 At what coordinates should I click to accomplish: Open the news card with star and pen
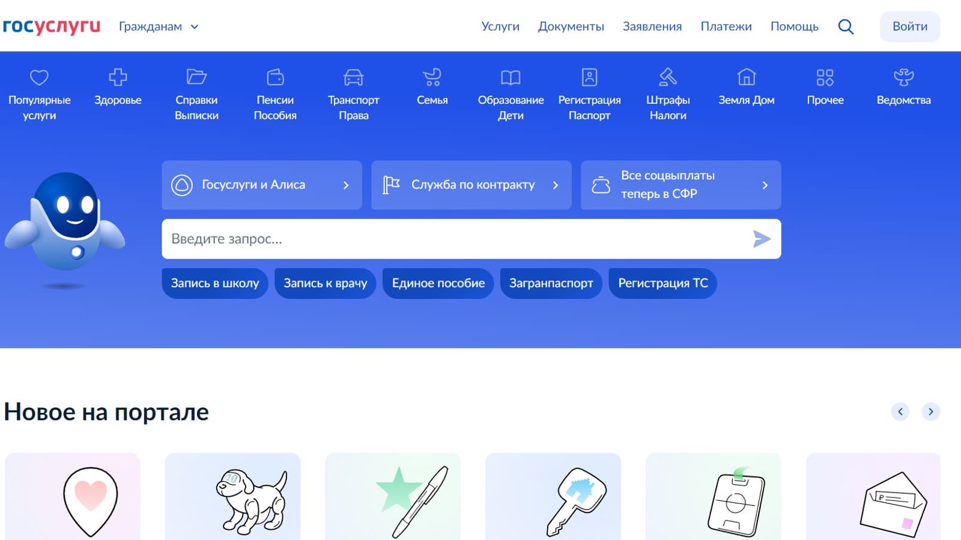click(x=393, y=497)
